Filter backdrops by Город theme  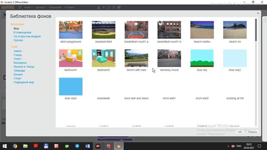point(18,55)
